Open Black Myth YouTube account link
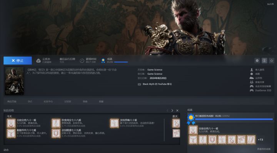277x153 pixels. tap(157, 84)
